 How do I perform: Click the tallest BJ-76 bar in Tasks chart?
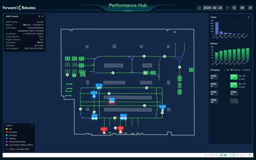tap(217, 28)
